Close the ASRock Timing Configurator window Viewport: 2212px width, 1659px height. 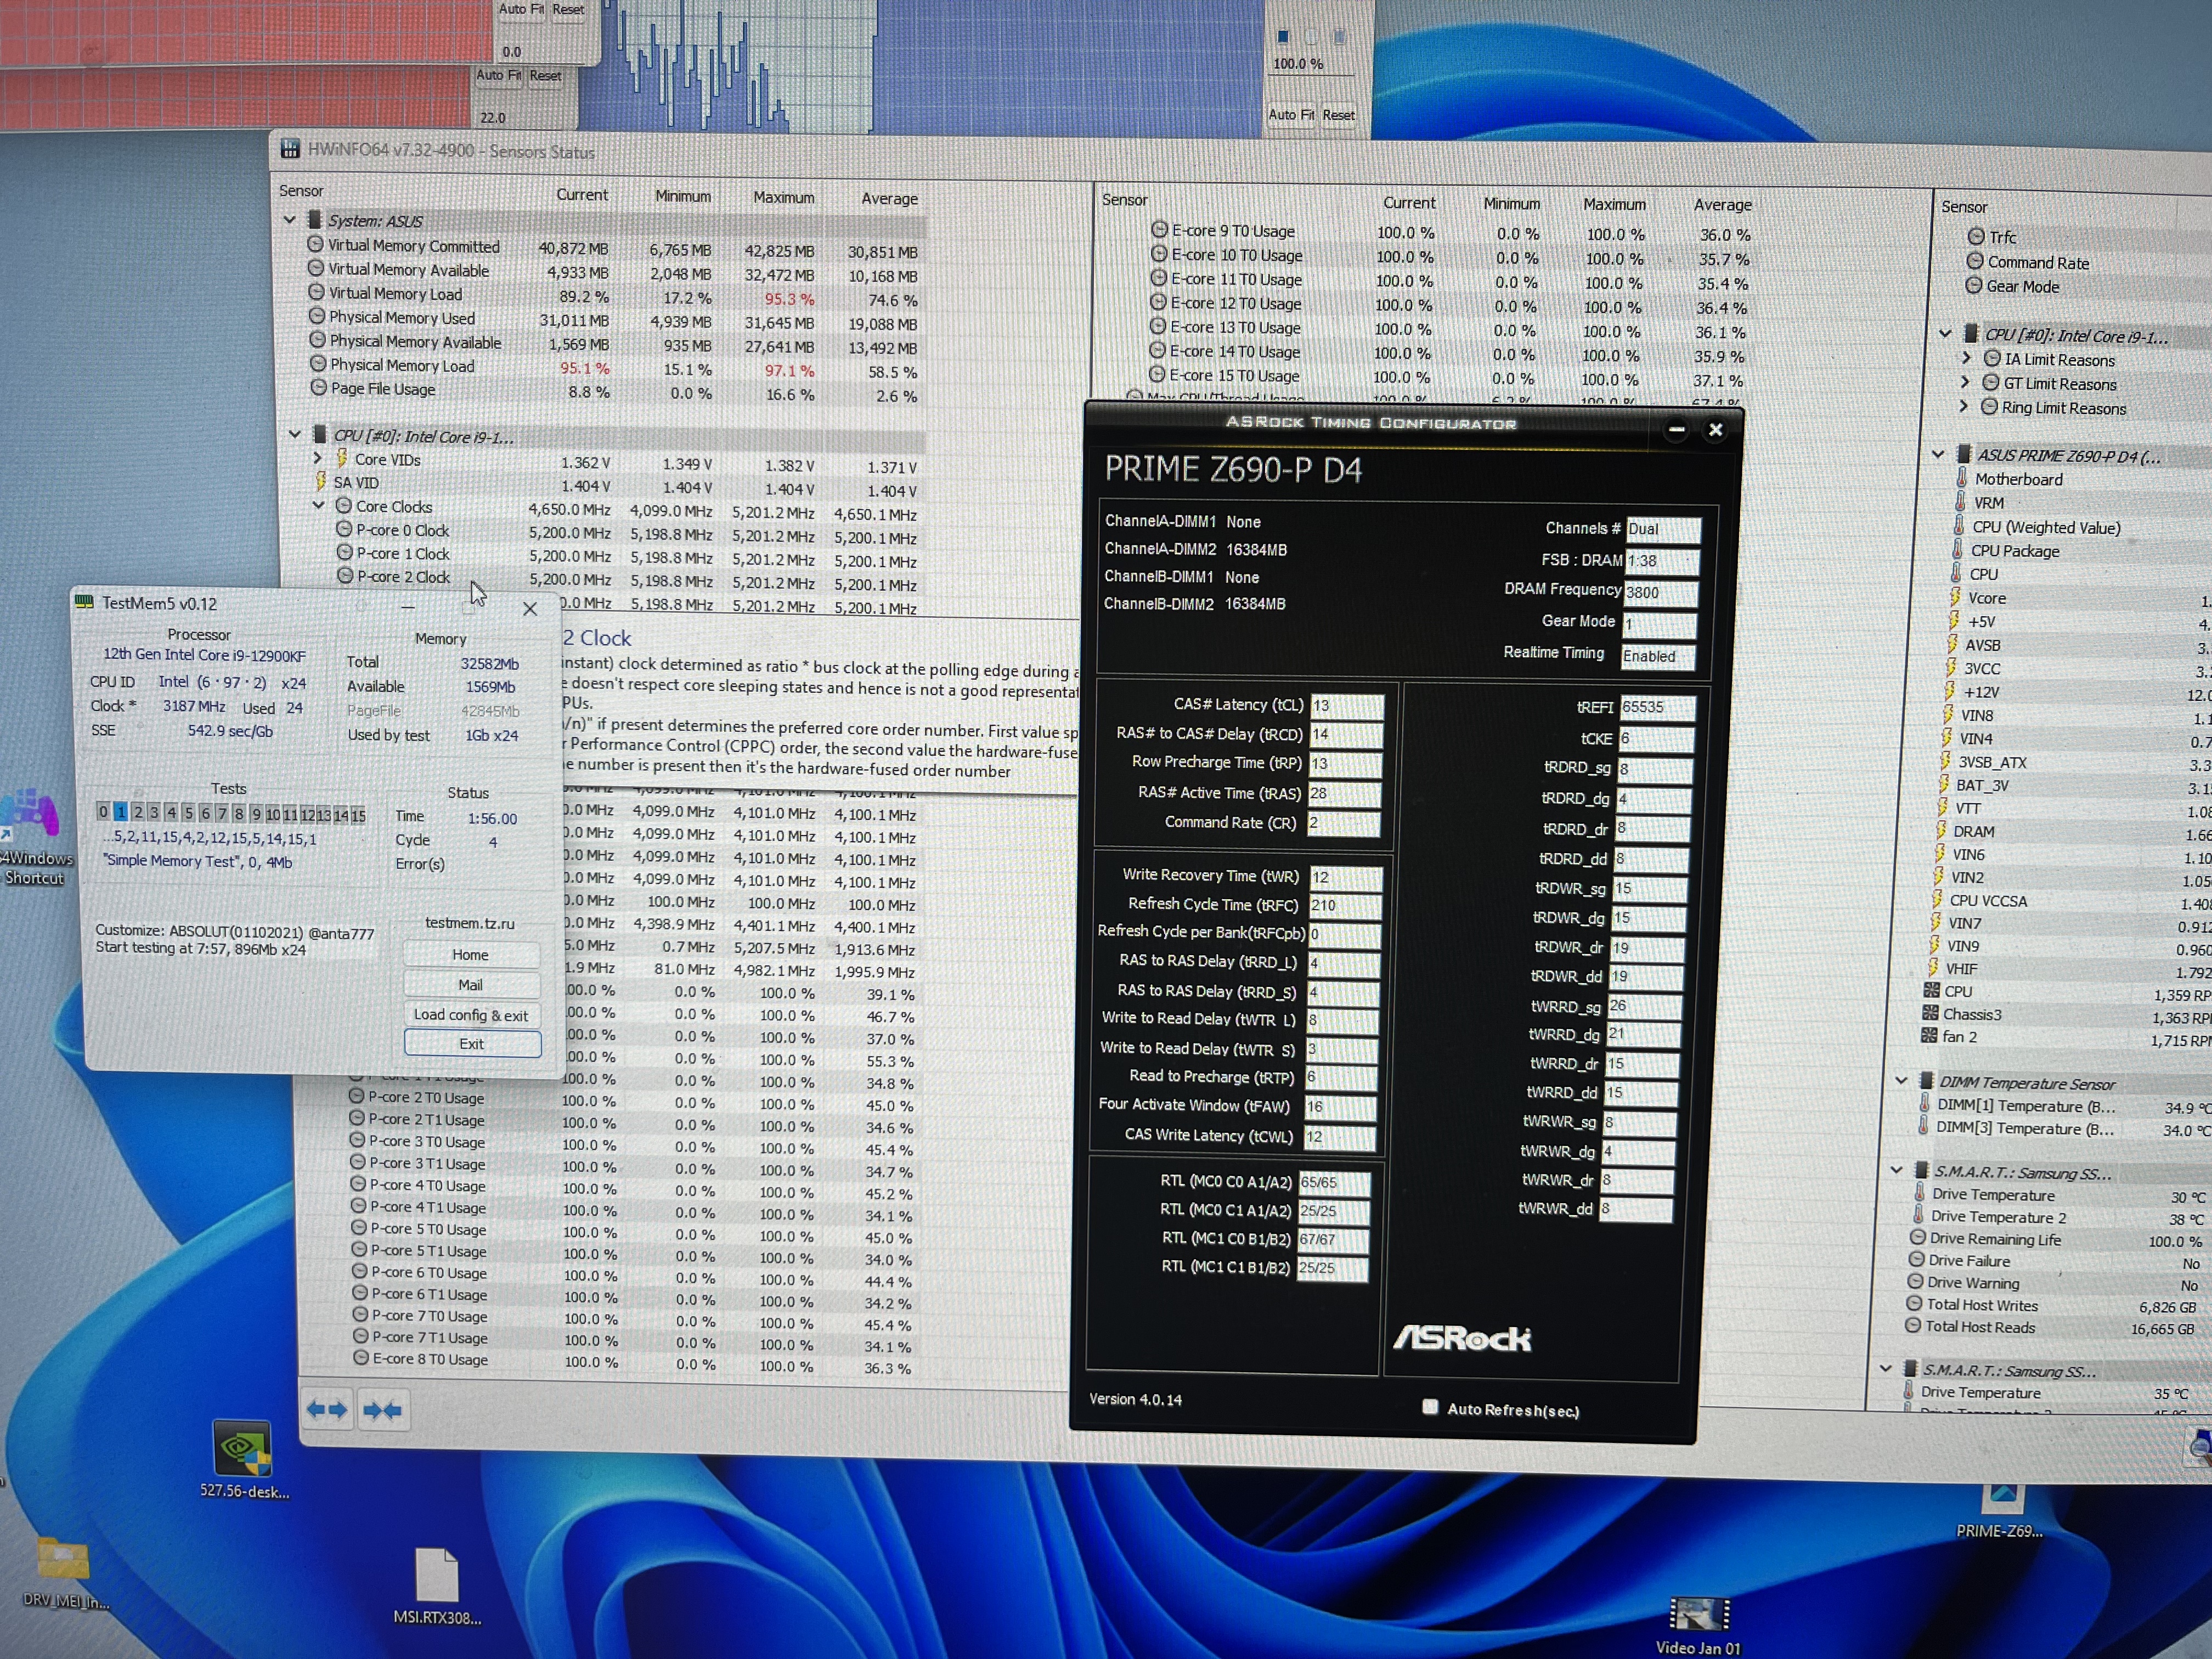click(1716, 430)
